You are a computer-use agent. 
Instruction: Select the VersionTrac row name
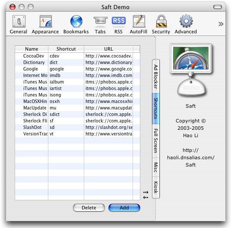[35, 134]
